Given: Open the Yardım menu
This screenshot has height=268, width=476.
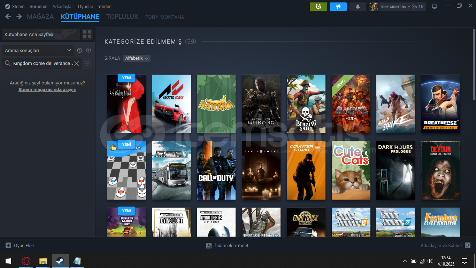Looking at the screenshot, I should point(105,6).
